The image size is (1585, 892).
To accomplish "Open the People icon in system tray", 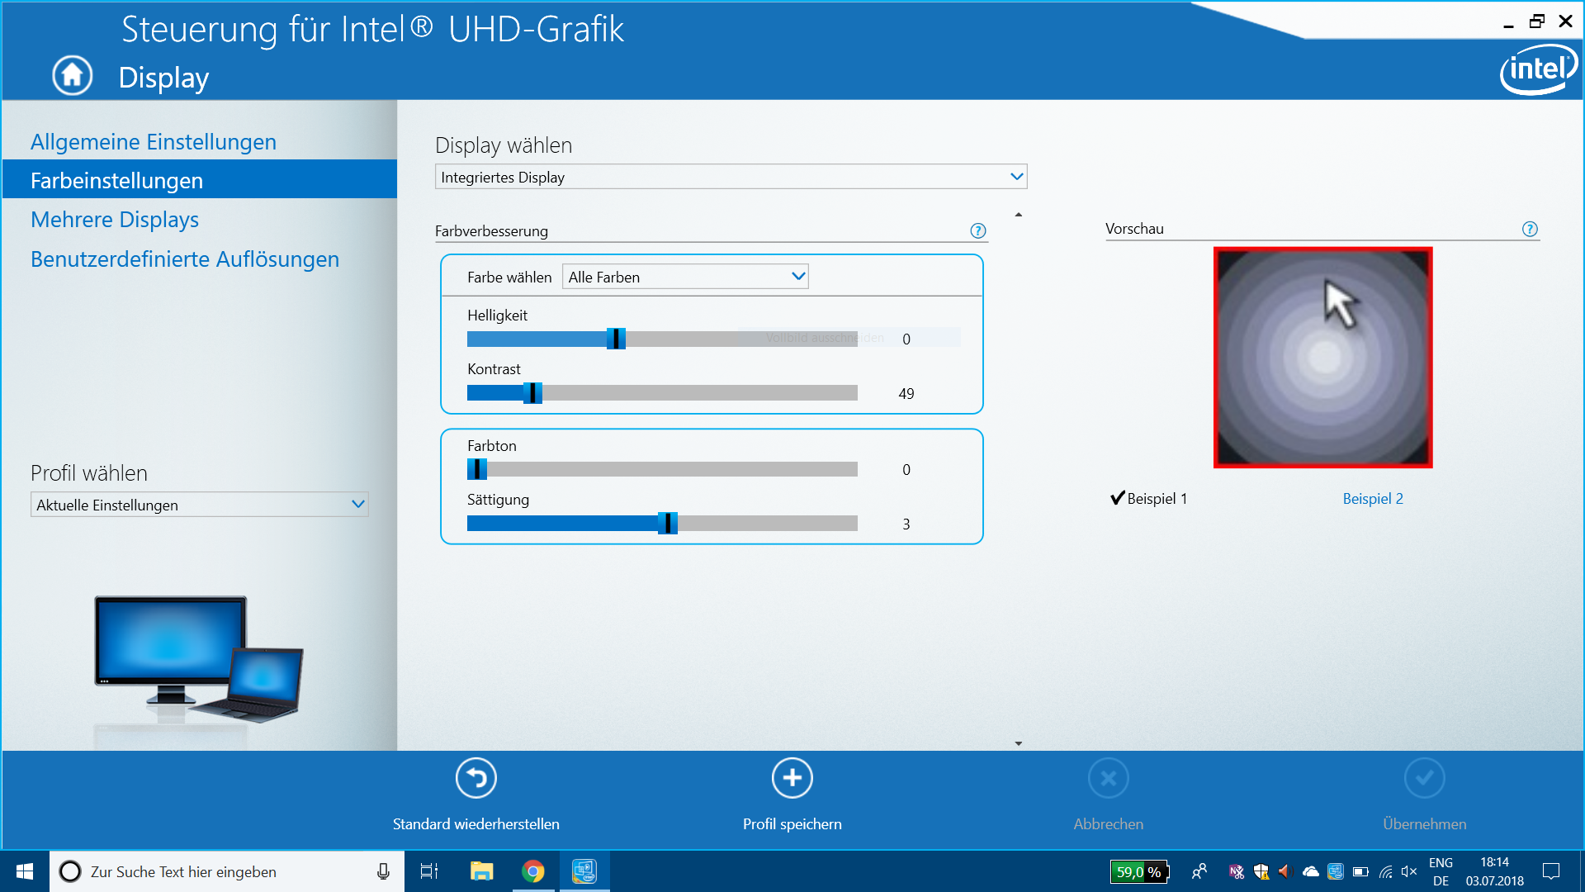I will [1199, 871].
